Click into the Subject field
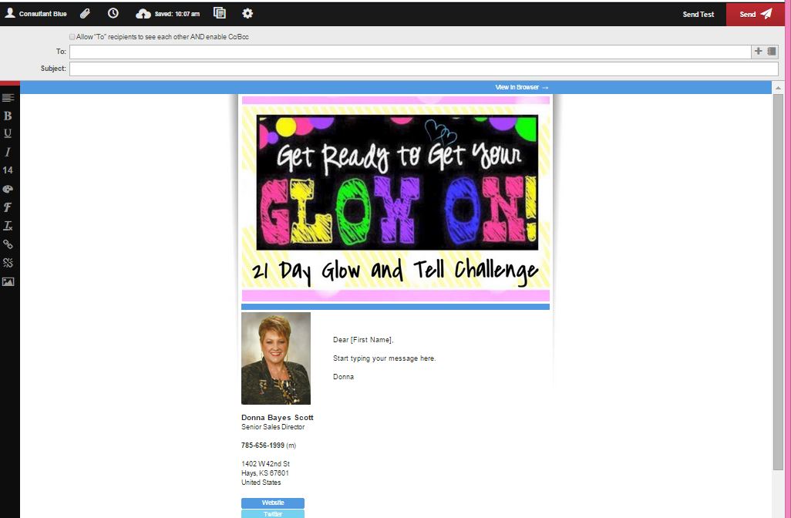This screenshot has width=791, height=518. point(424,69)
